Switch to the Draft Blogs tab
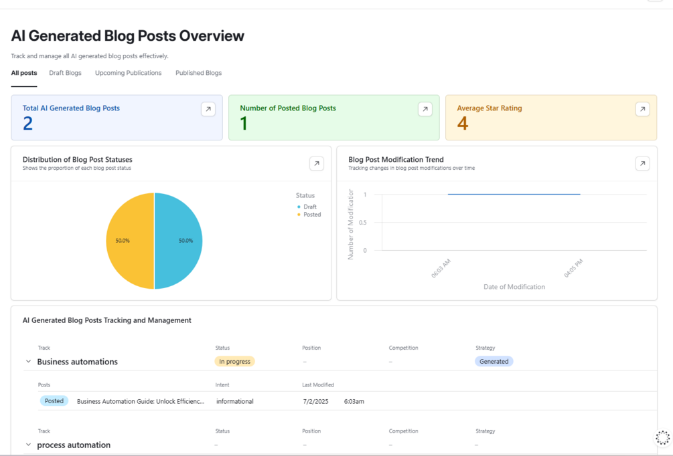This screenshot has height=456, width=673. [65, 73]
